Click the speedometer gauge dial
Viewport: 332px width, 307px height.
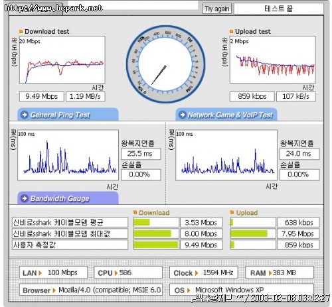(x=165, y=64)
